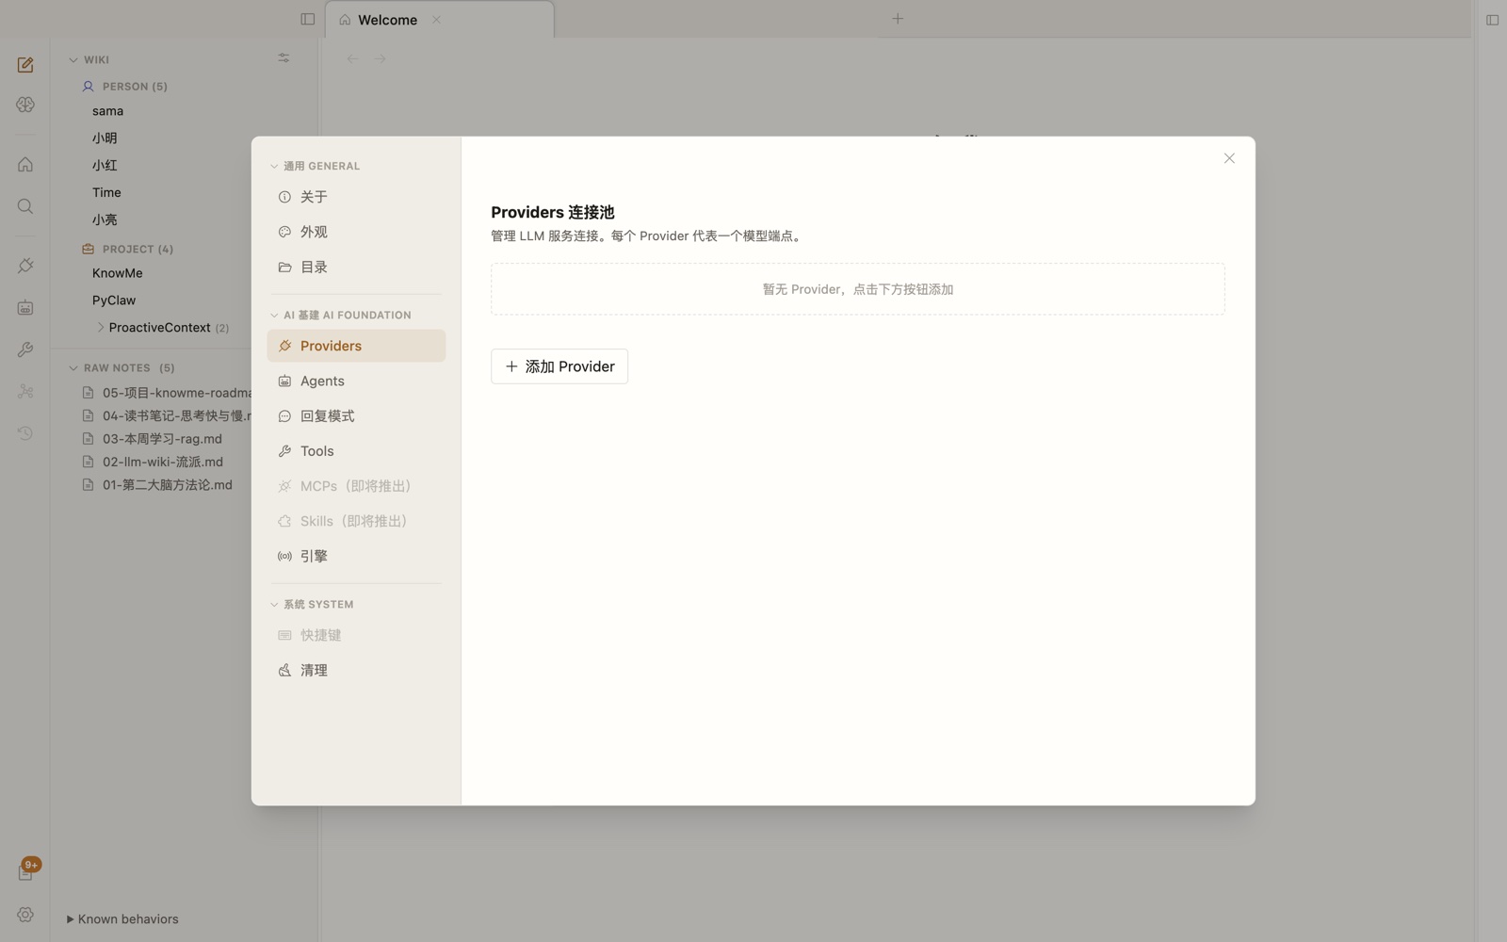Click the wiki filter sliders icon
The height and width of the screenshot is (942, 1507).
click(x=284, y=58)
